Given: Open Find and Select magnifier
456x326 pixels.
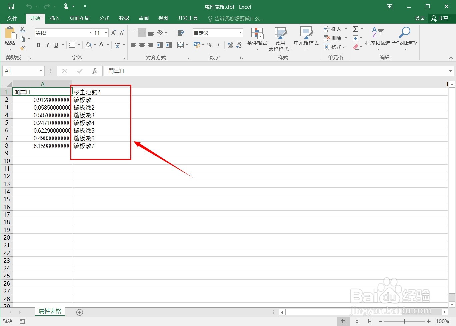Looking at the screenshot, I should 404,39.
